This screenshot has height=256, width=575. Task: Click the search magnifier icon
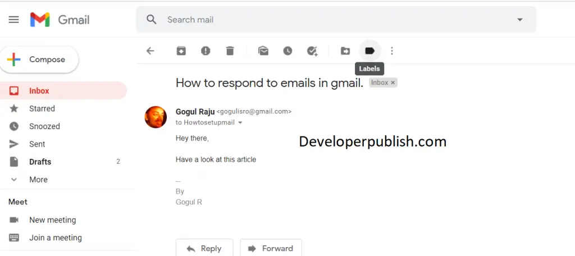pyautogui.click(x=152, y=20)
